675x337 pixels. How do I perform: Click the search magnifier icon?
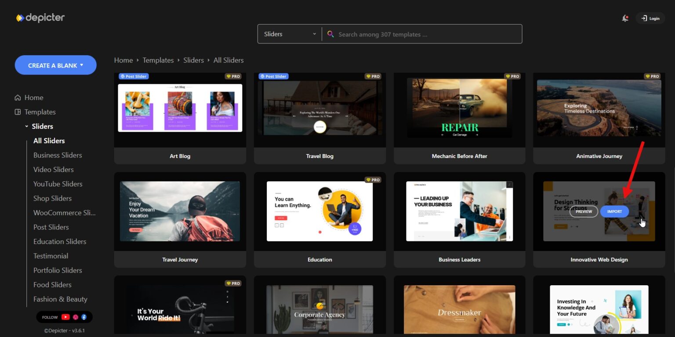pos(330,34)
